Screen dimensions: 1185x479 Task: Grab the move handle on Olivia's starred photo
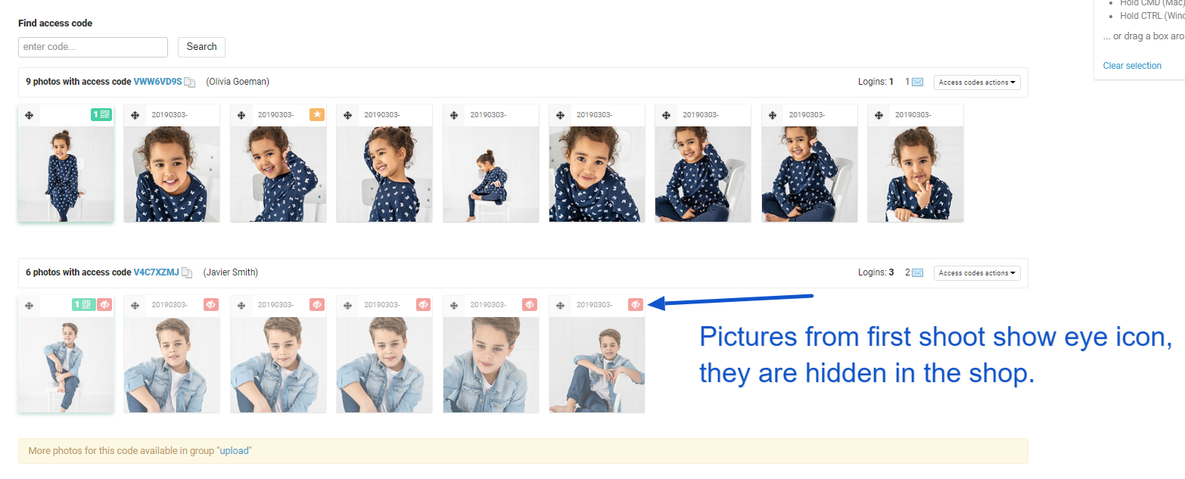pos(241,115)
